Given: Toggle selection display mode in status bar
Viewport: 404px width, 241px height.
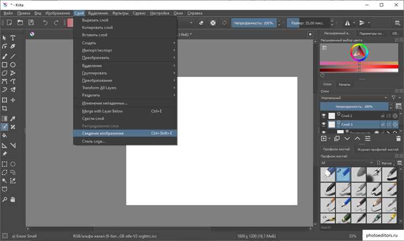Looking at the screenshot, I should [x=5, y=236].
